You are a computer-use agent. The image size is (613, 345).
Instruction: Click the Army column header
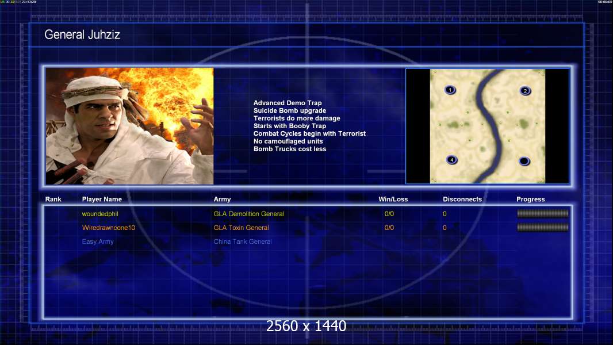click(x=222, y=200)
